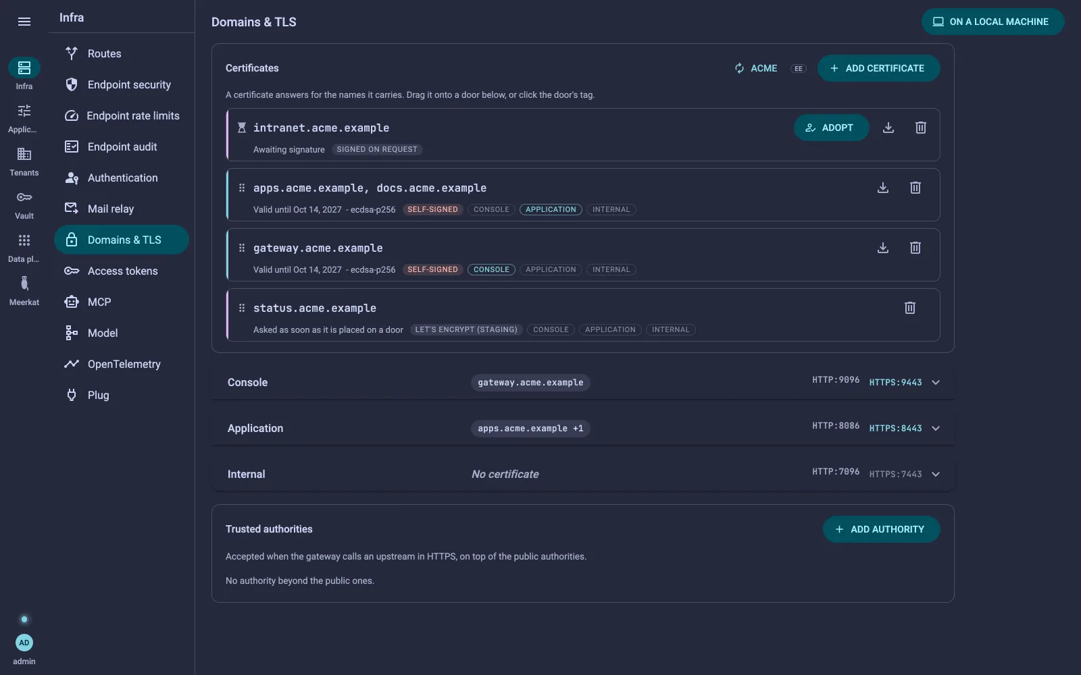The height and width of the screenshot is (675, 1081).
Task: Open the Meerkat rail icon
Action: pos(24,283)
